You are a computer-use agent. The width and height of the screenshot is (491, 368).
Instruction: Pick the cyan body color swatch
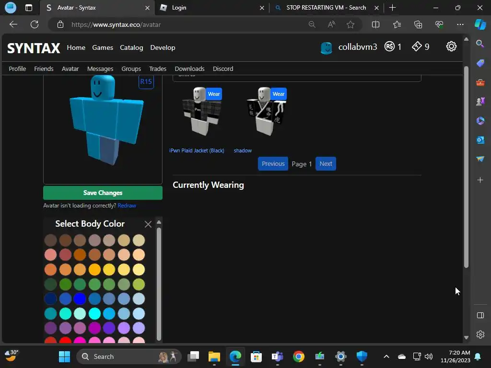[x=94, y=313]
